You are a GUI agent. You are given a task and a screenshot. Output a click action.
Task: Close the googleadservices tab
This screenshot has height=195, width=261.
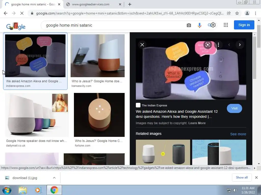point(120,4)
